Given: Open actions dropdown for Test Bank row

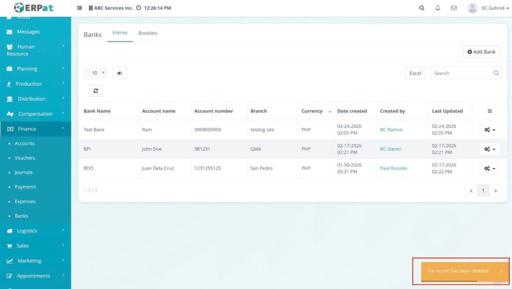Looking at the screenshot, I should pos(489,130).
